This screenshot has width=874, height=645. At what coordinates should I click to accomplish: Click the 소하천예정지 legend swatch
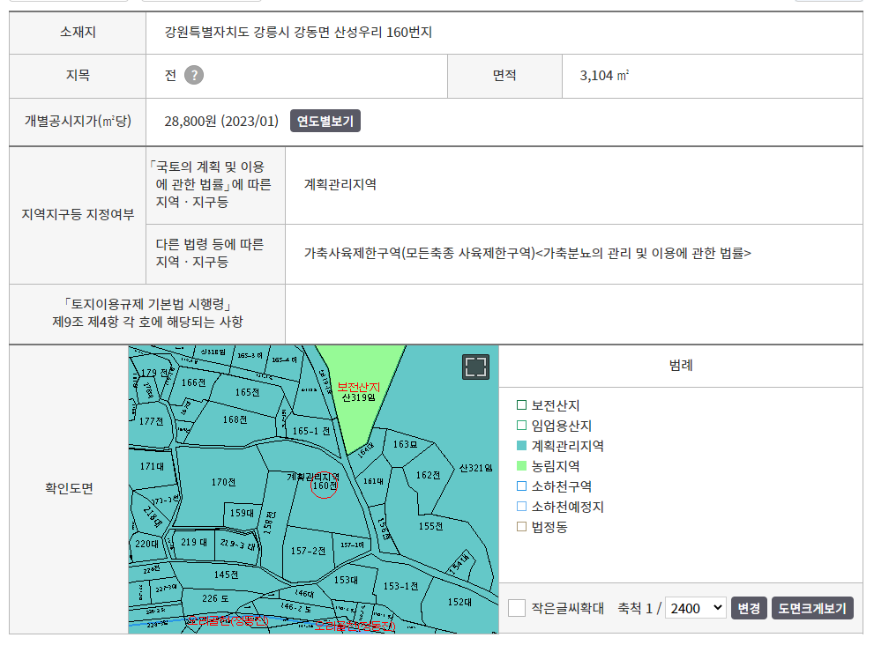tap(522, 507)
